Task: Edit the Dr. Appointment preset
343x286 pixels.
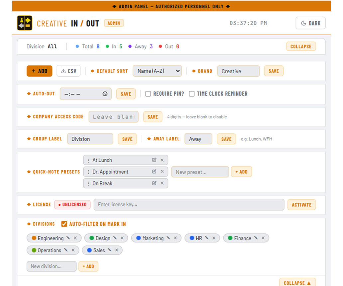Action: tap(154, 172)
